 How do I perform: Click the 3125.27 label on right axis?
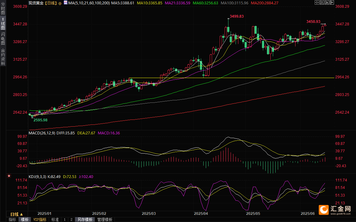342,59
